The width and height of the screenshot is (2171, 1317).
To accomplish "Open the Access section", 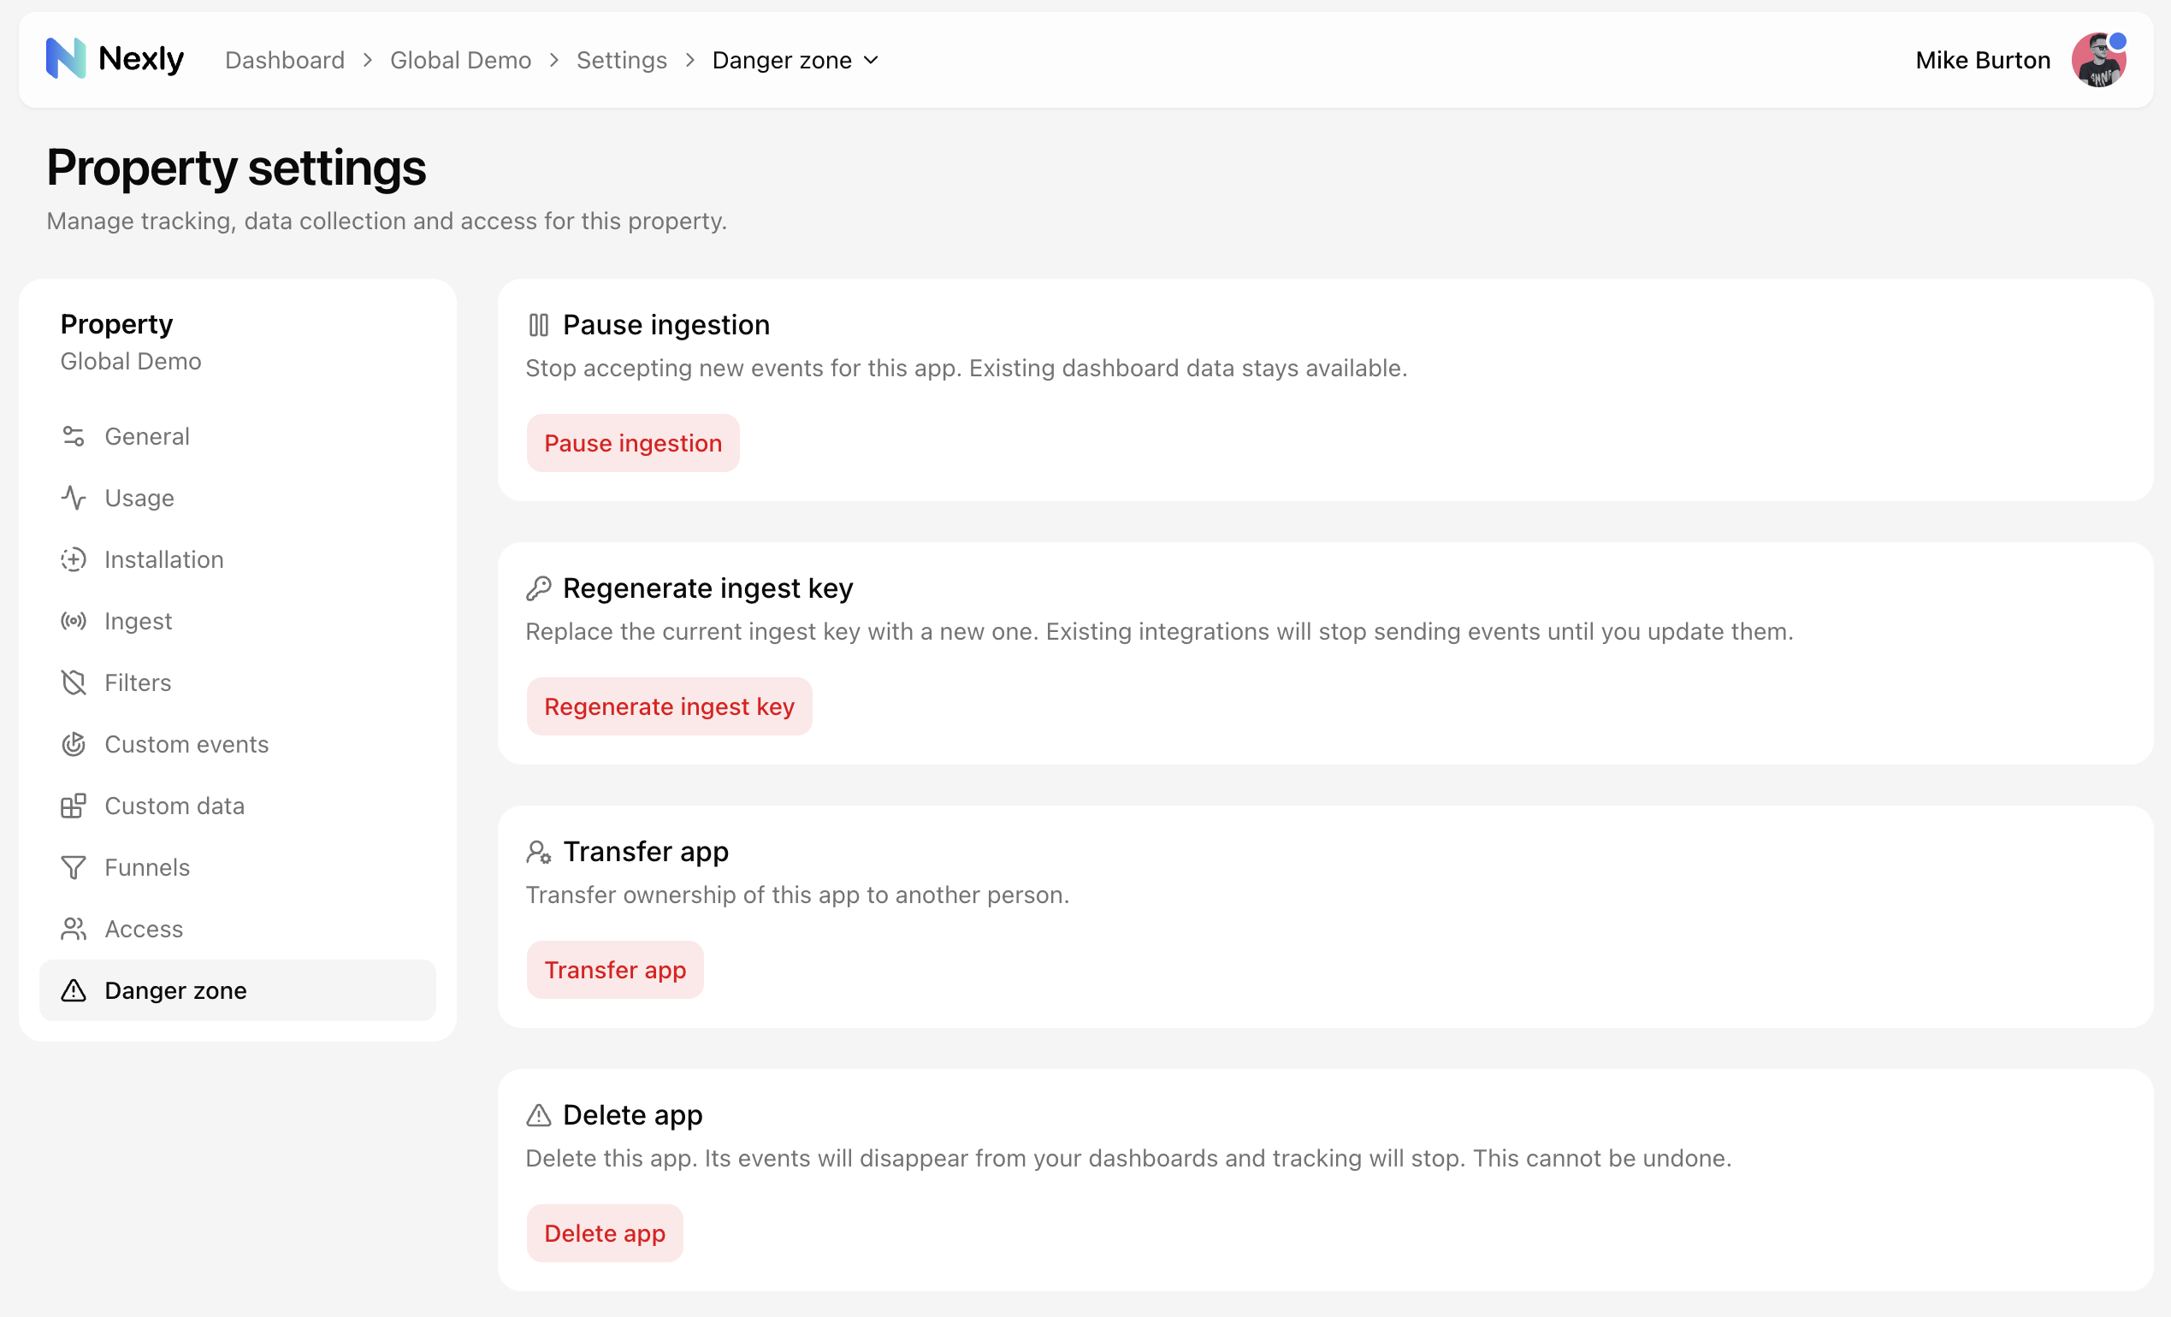I will click(x=238, y=929).
